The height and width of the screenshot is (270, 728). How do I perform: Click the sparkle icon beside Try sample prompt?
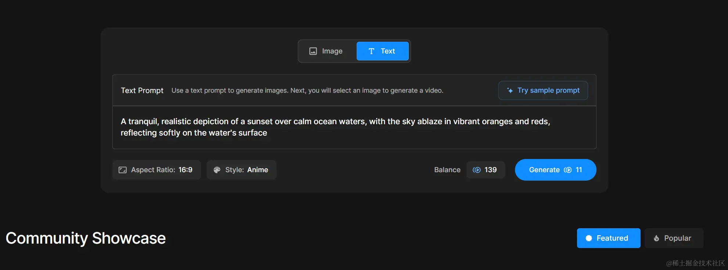pyautogui.click(x=510, y=90)
